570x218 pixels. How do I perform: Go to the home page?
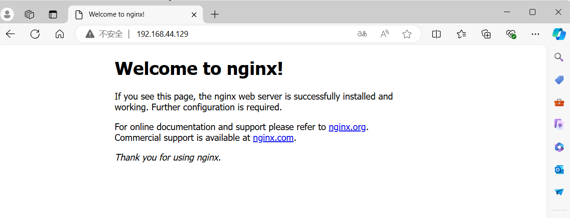(x=60, y=34)
